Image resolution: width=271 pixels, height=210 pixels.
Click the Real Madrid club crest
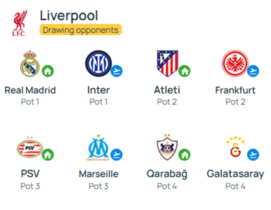(x=30, y=63)
